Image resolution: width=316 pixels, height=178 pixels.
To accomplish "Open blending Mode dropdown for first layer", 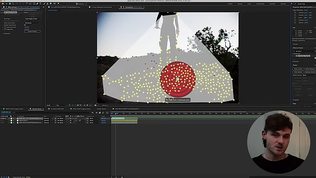I will click(x=48, y=119).
